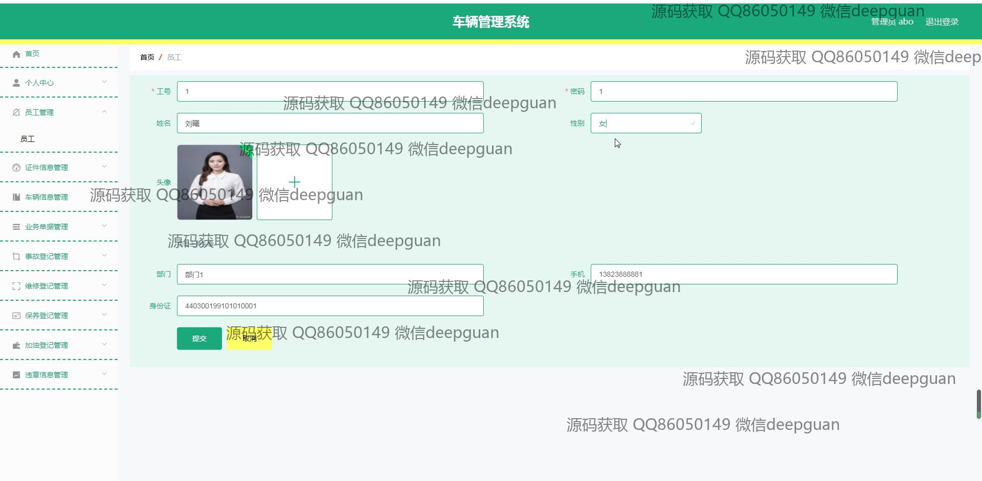Click 退出登录 logout link
The image size is (982, 481).
(942, 22)
